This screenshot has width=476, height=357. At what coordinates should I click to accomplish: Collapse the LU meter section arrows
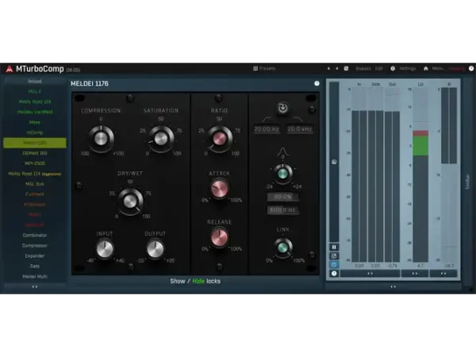[415, 274]
